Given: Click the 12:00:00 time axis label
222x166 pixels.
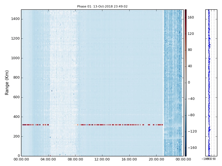Looking at the screenshot, I should 102,159.
